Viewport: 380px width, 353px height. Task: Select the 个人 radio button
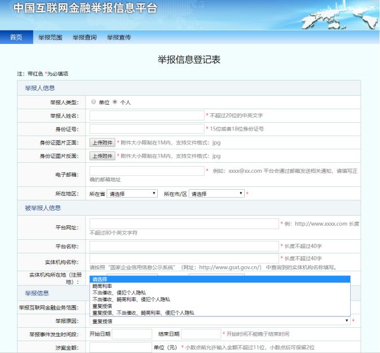115,102
